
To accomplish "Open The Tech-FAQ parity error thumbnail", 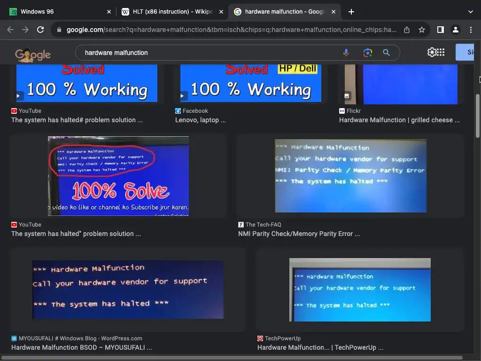I will [x=350, y=176].
